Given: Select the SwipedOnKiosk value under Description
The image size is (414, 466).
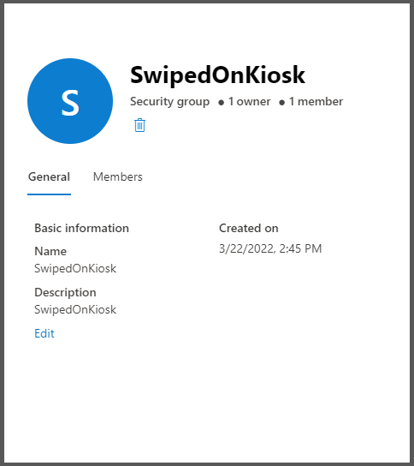Looking at the screenshot, I should click(75, 310).
